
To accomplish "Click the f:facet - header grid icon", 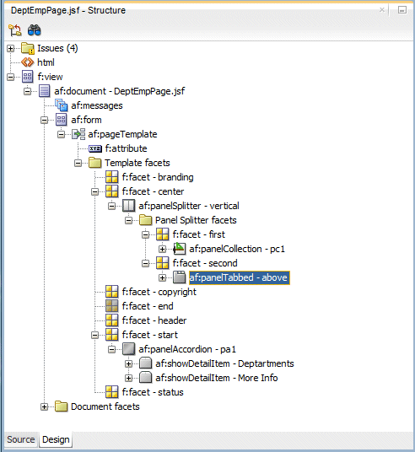I will pos(112,320).
